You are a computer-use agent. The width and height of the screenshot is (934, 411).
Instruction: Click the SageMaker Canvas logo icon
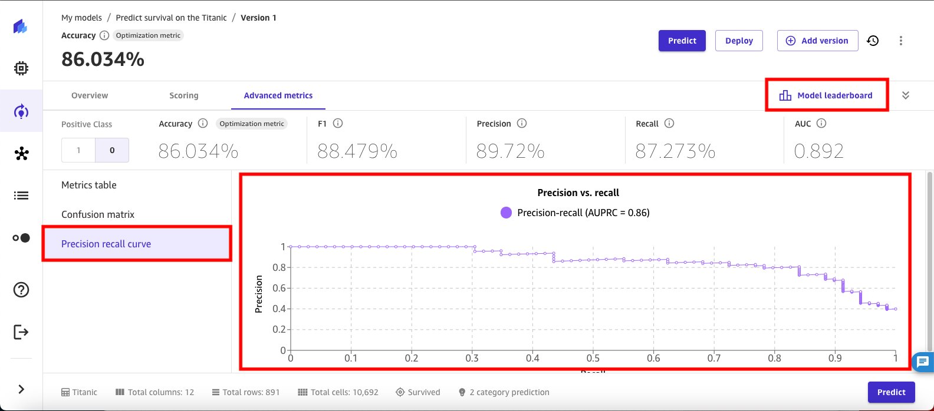[x=21, y=26]
